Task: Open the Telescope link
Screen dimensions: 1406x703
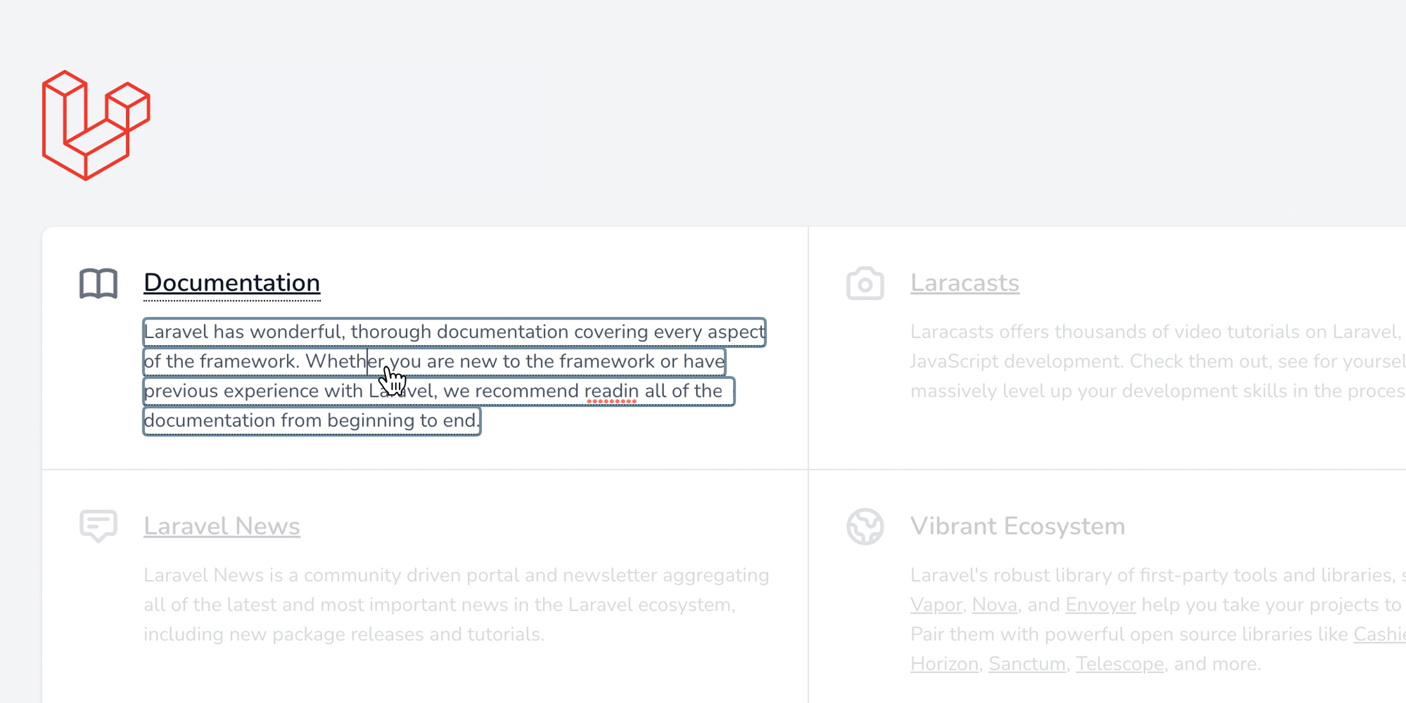Action: (x=1120, y=663)
